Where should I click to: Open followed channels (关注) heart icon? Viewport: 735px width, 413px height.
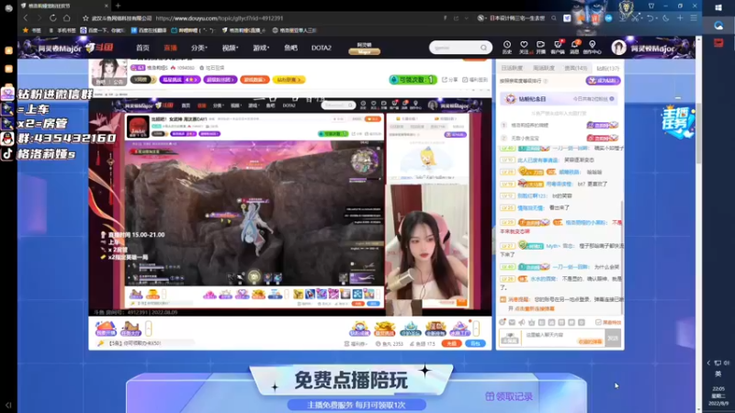pos(524,48)
